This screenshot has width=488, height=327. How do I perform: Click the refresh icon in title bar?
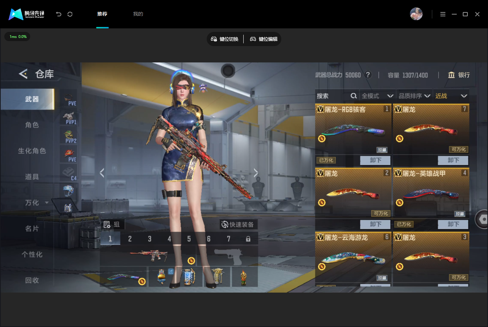70,14
